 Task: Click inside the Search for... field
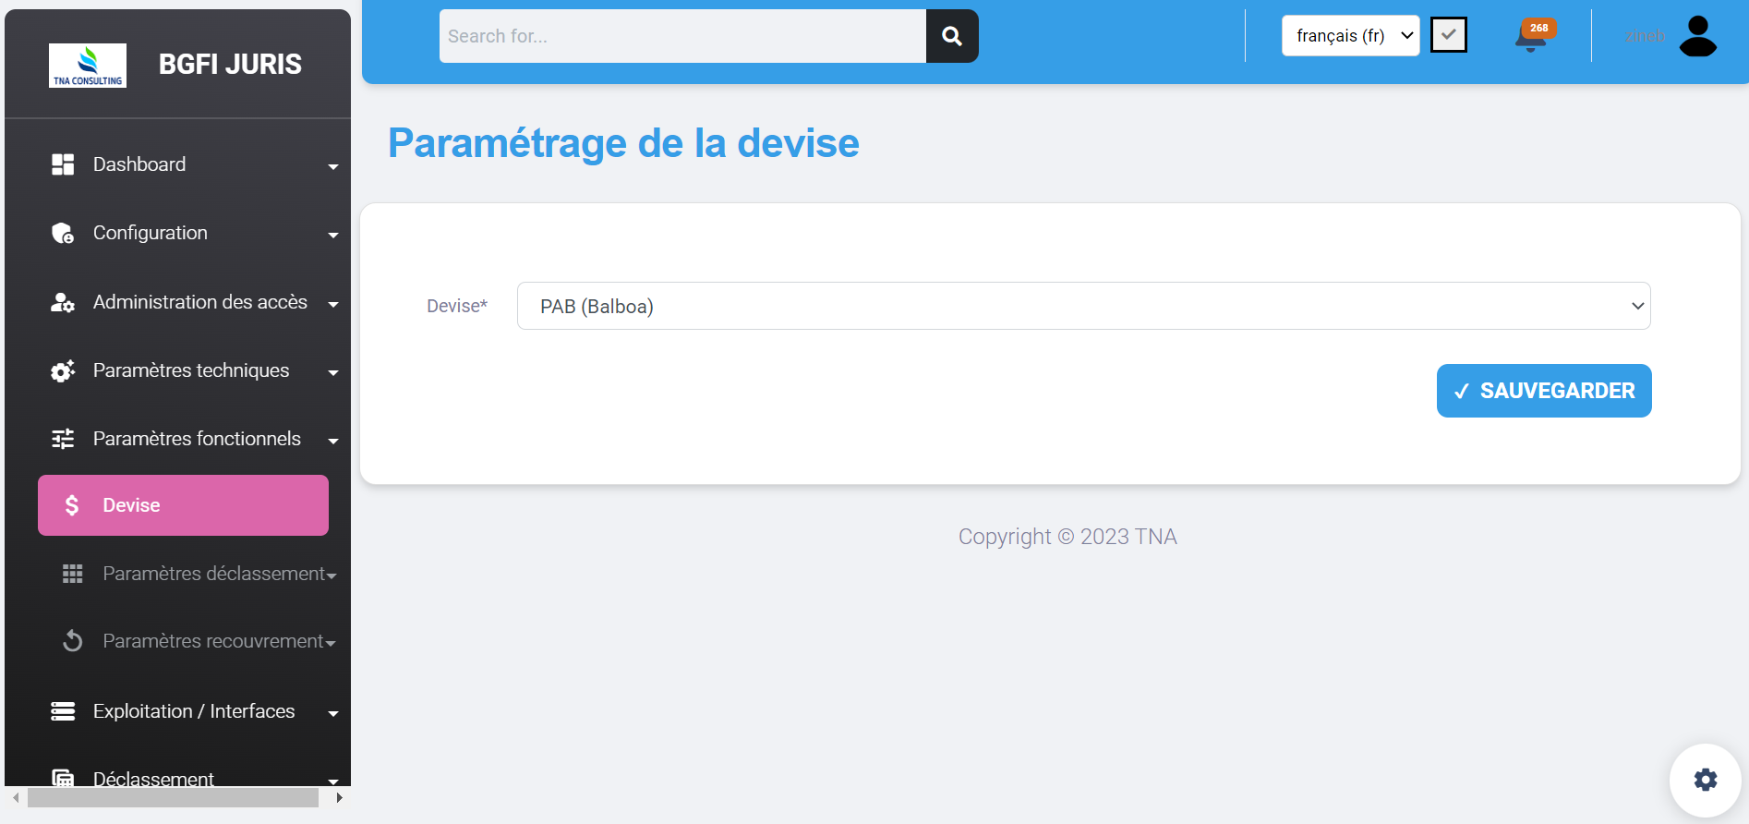coord(682,36)
